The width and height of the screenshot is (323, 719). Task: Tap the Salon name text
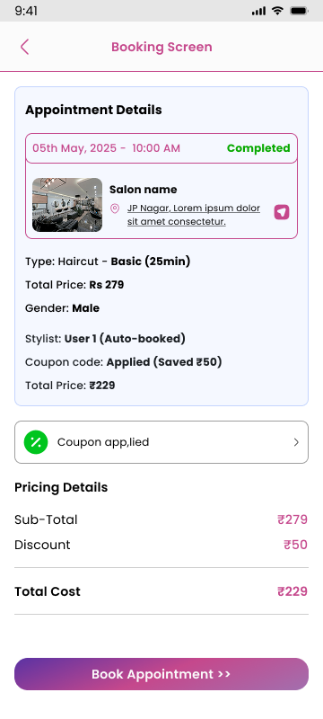pos(144,190)
